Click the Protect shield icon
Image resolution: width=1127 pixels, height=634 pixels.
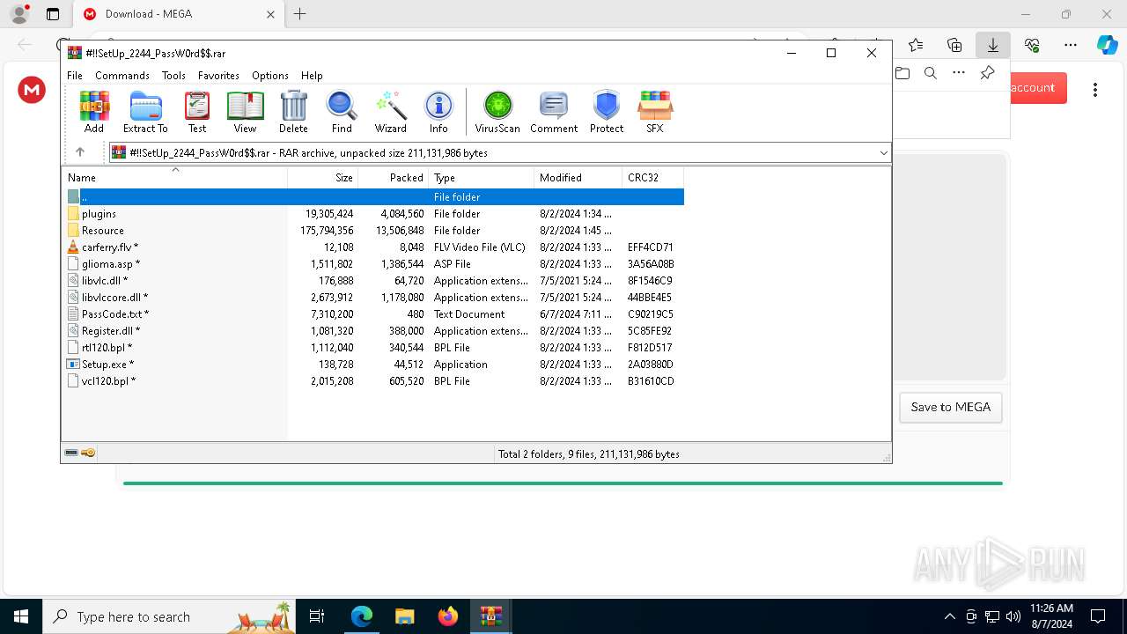pyautogui.click(x=607, y=112)
